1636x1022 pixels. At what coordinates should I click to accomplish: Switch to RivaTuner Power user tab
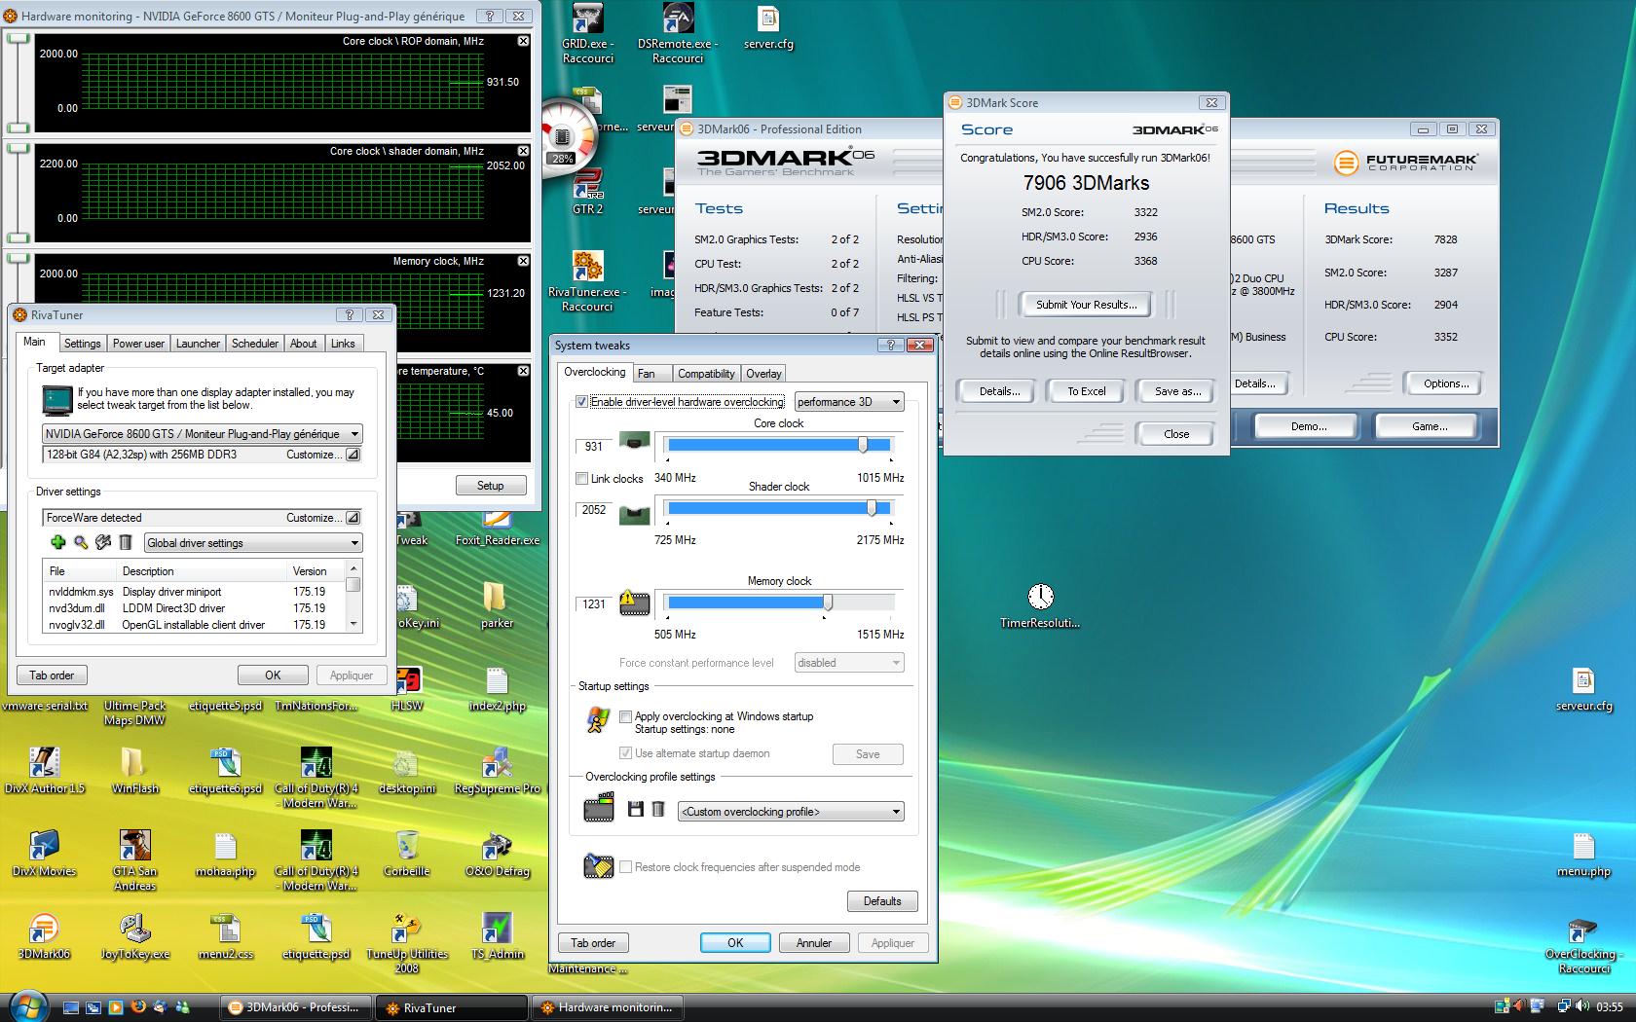pos(138,344)
